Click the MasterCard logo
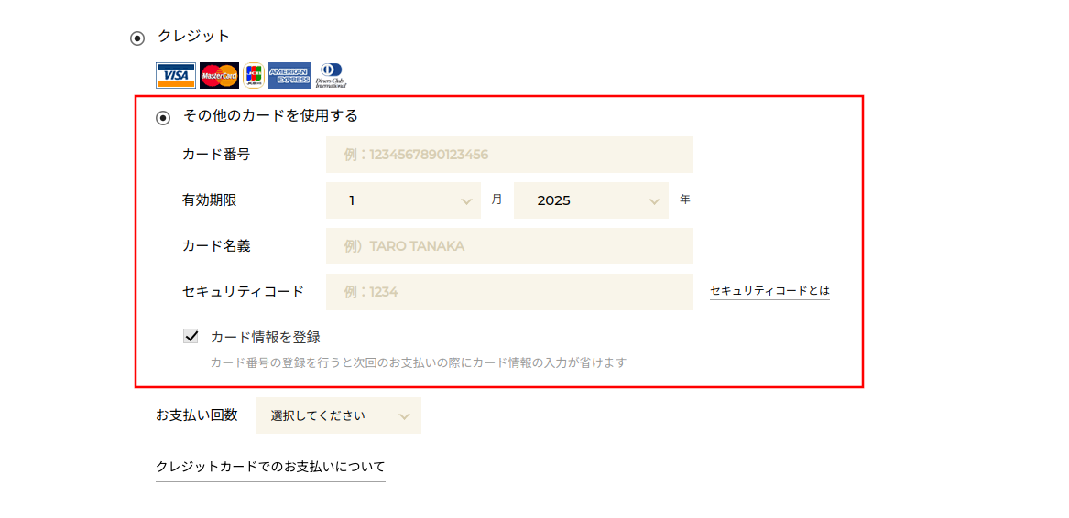 tap(220, 76)
